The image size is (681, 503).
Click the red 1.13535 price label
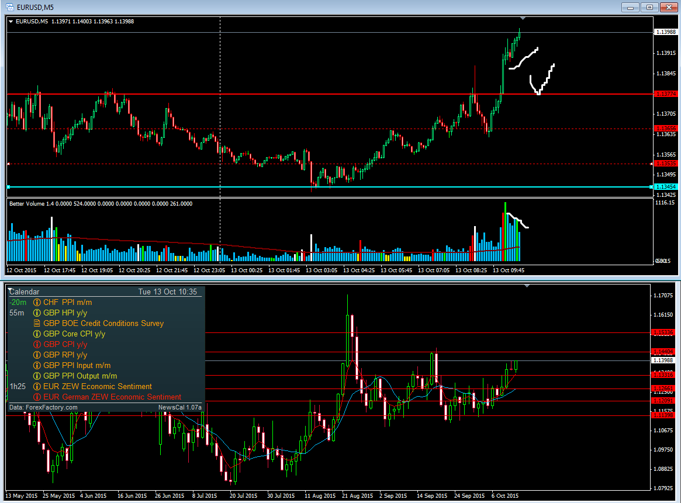tap(665, 164)
